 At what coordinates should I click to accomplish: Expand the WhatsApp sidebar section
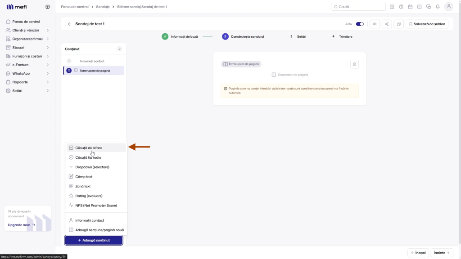(27, 73)
